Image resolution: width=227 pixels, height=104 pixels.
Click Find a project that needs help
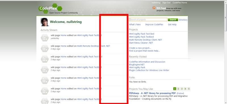[144, 51]
